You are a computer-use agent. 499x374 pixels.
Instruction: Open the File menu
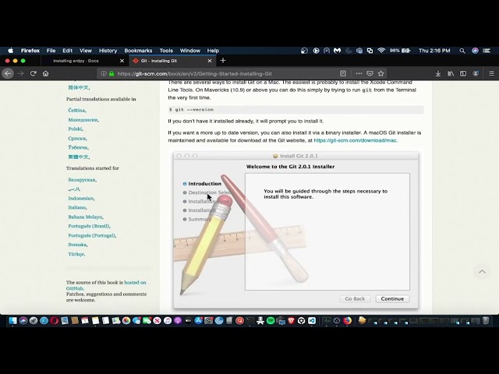[51, 51]
